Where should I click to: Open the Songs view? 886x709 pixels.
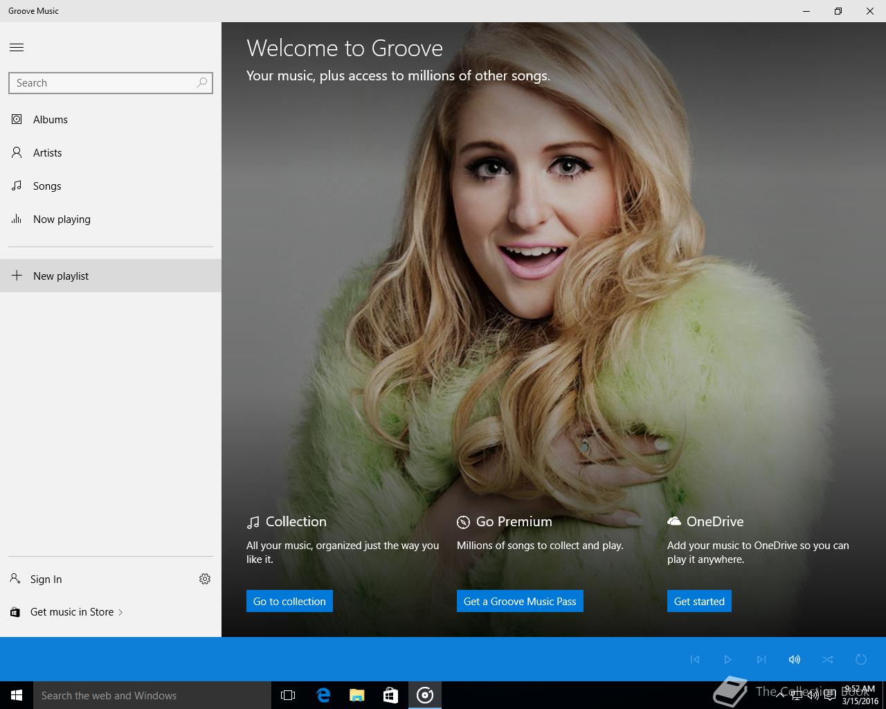tap(111, 186)
